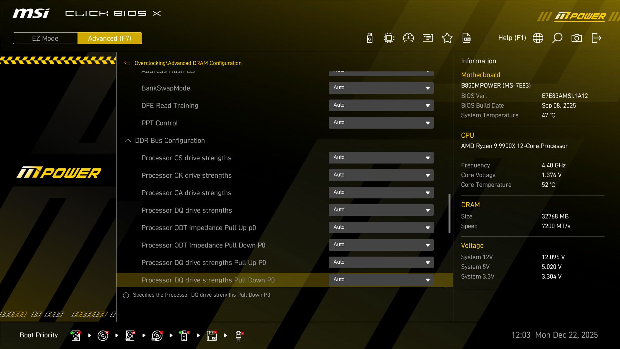This screenshot has width=620, height=349.
Task: Click the Help (F1) button
Action: click(512, 38)
